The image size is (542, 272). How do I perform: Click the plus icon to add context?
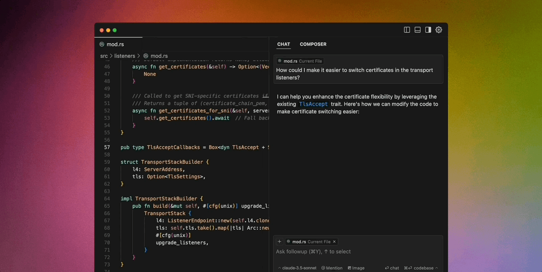click(x=279, y=242)
